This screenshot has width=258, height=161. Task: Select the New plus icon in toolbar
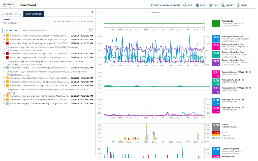click(185, 5)
